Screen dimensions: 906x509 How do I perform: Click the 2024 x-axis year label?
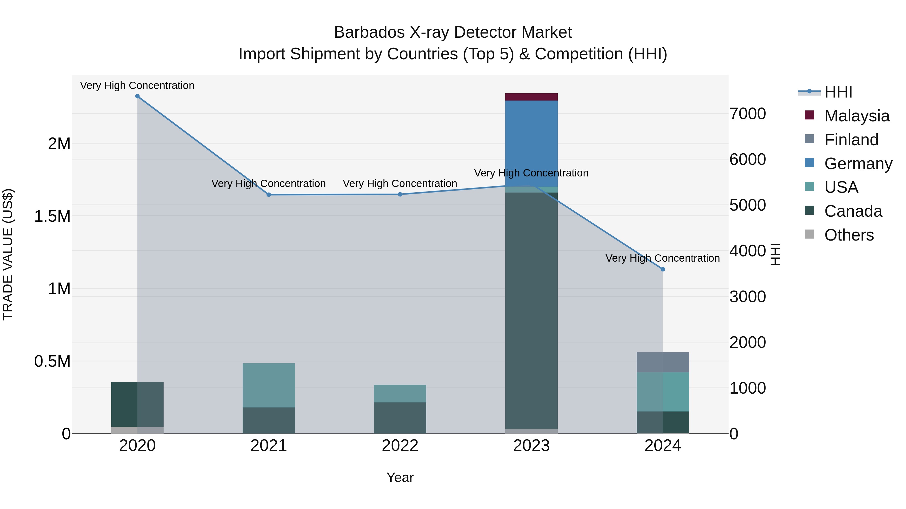[x=663, y=446]
